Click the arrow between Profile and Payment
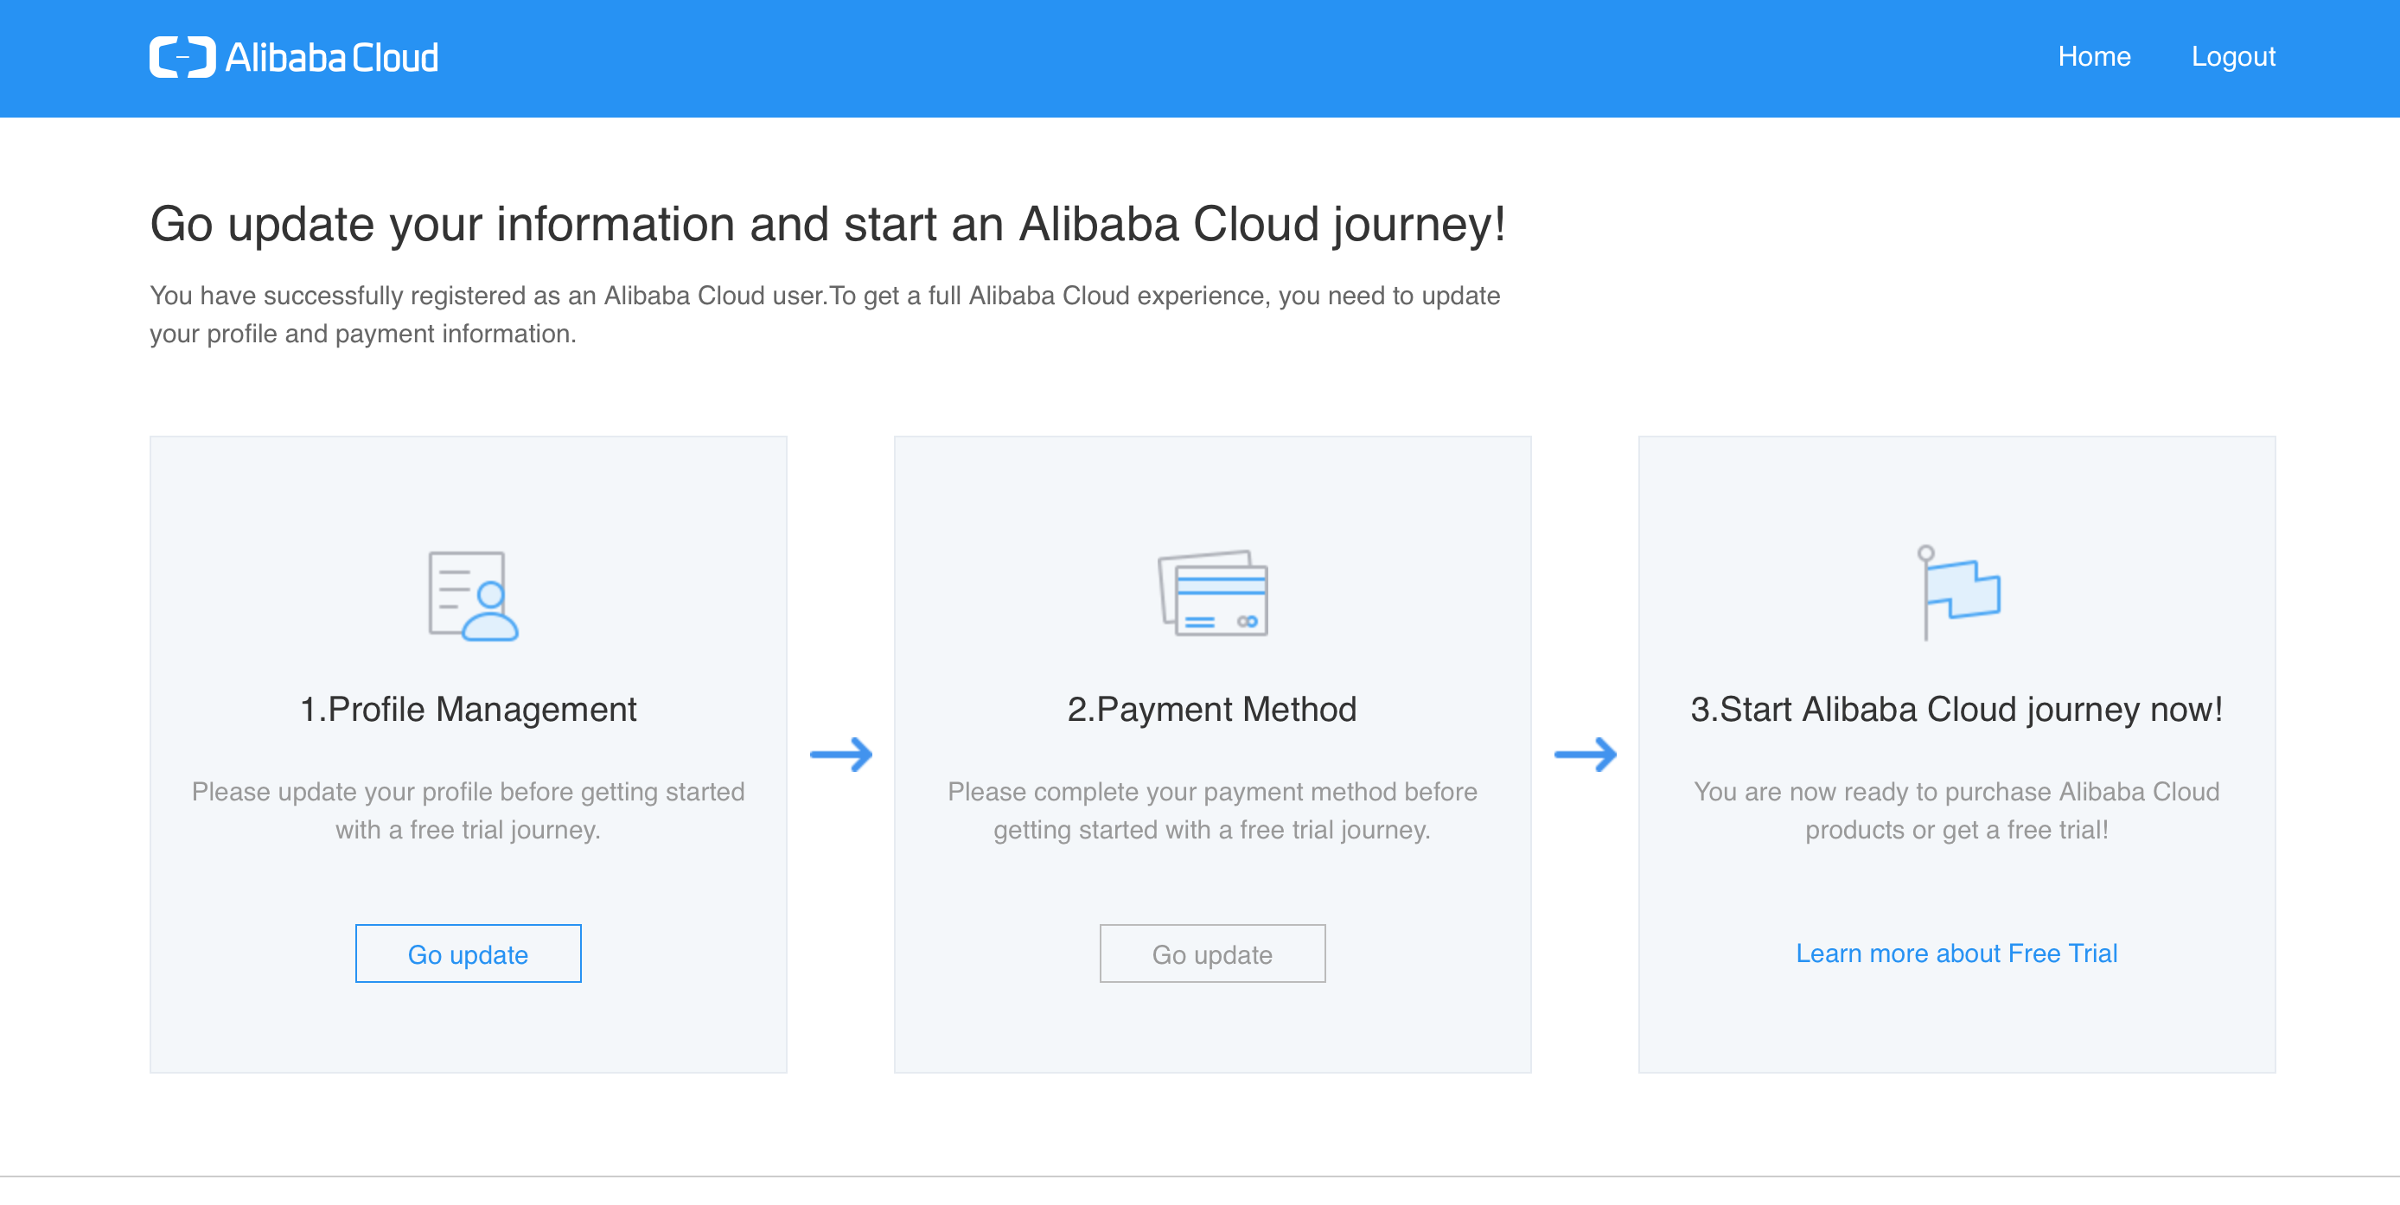 pos(840,755)
